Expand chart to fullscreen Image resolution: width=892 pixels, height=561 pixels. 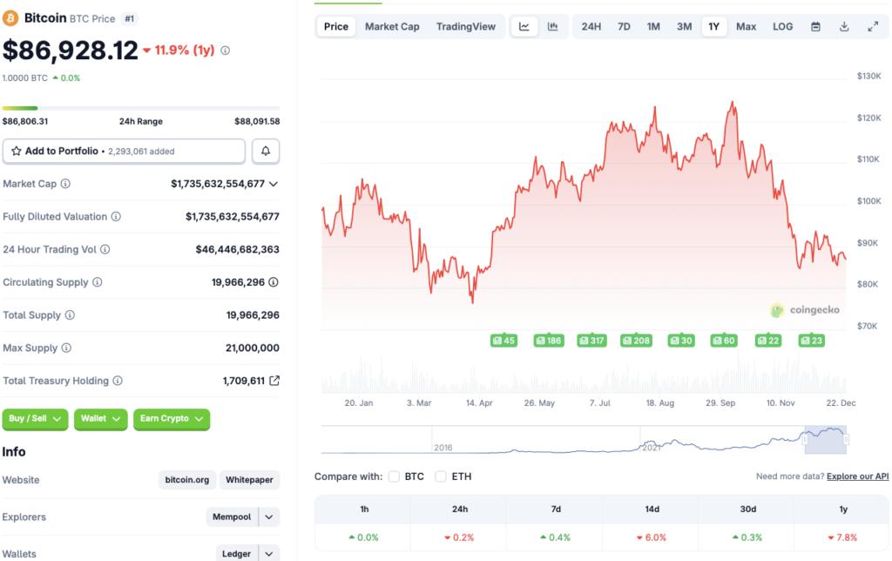[x=873, y=27]
